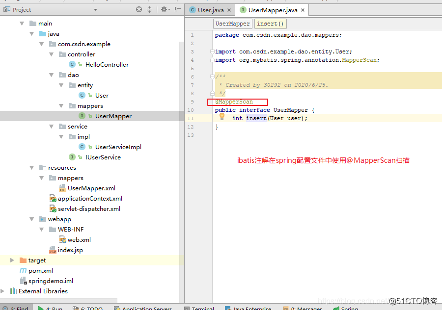Collapse the java folder
442x310 pixels.
32,34
